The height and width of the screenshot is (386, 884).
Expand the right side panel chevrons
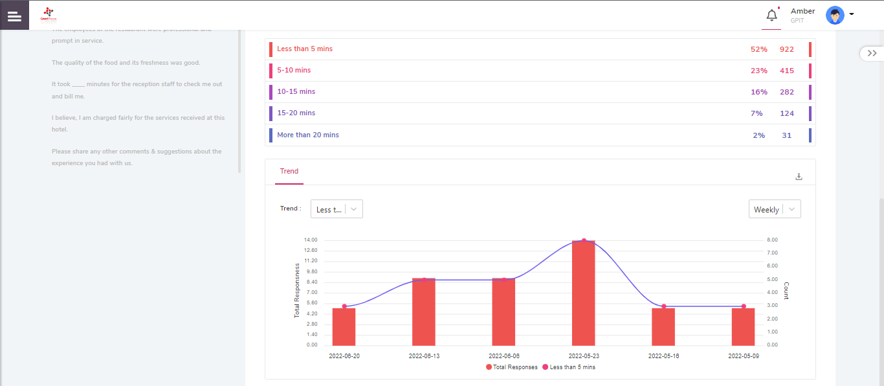click(872, 53)
